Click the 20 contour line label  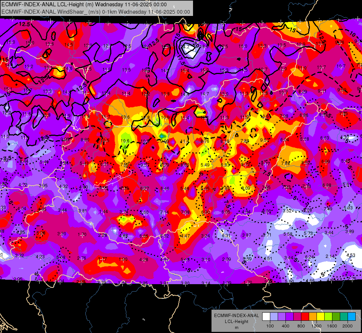196,45
